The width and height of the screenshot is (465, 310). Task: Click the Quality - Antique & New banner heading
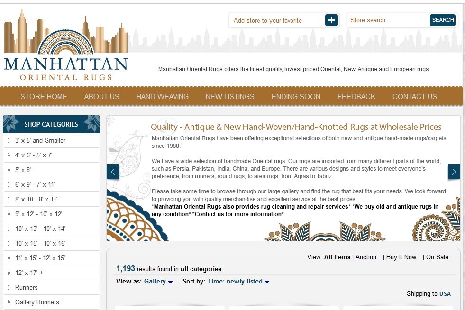296,127
